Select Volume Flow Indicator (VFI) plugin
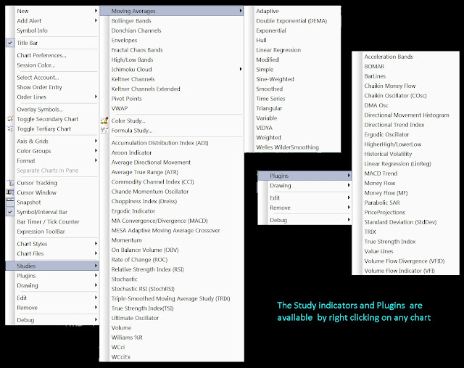The width and height of the screenshot is (464, 368). coord(399,271)
